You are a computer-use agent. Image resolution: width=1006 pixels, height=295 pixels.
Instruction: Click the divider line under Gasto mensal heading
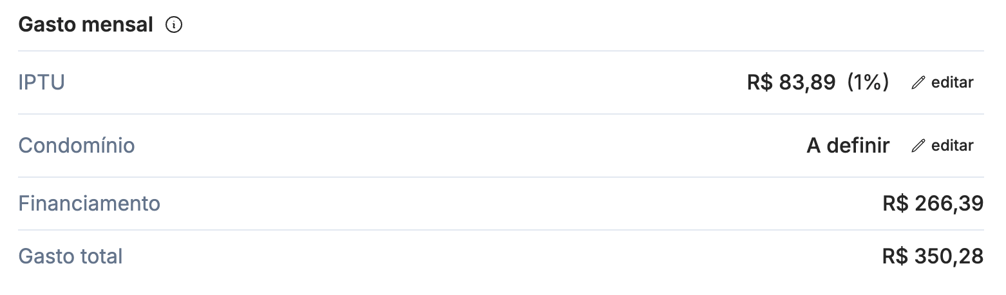tap(501, 51)
